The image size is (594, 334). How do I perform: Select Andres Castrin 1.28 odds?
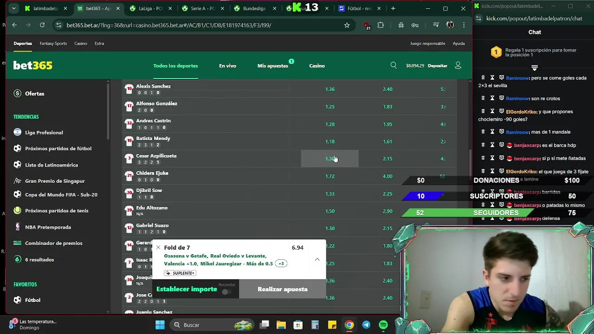pos(330,124)
